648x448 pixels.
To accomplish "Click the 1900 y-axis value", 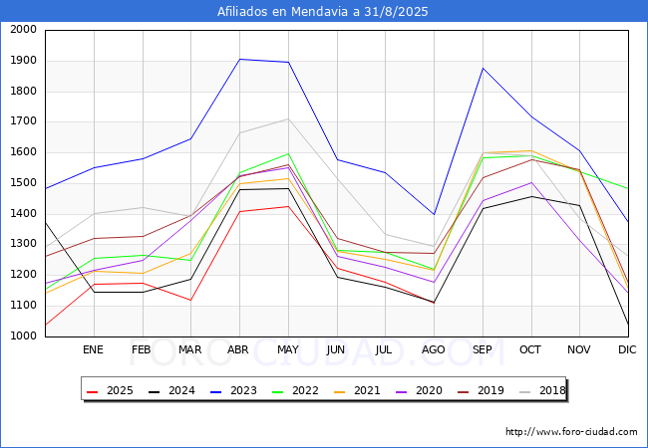I will [x=24, y=61].
